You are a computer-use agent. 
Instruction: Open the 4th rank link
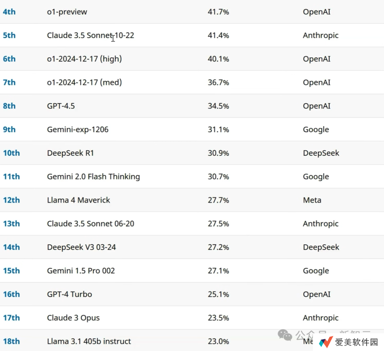click(x=9, y=12)
